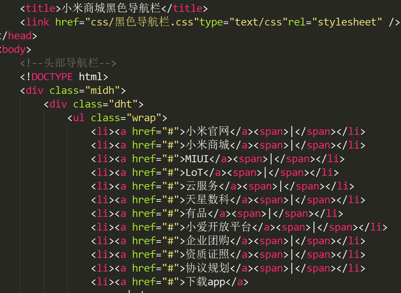Click the link text 下载app
Image resolution: width=401 pixels, height=293 pixels.
(x=205, y=282)
